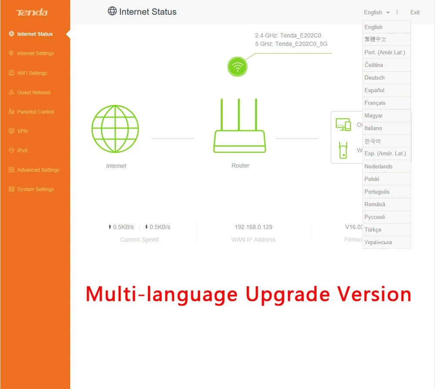This screenshot has height=389, width=435.
Task: Select English in language list
Action: [386, 27]
